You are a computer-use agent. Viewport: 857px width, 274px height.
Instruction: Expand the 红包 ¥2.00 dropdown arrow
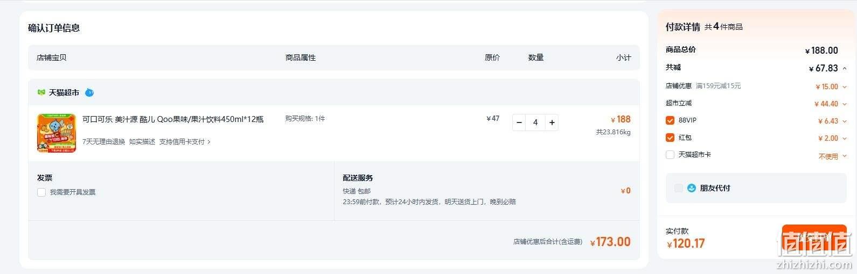coord(845,138)
